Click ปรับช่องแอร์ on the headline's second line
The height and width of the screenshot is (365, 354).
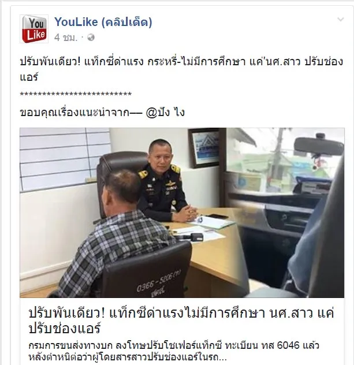65,328
